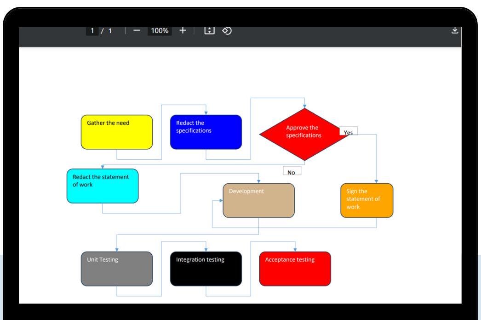Click the page count indicator

106,30
